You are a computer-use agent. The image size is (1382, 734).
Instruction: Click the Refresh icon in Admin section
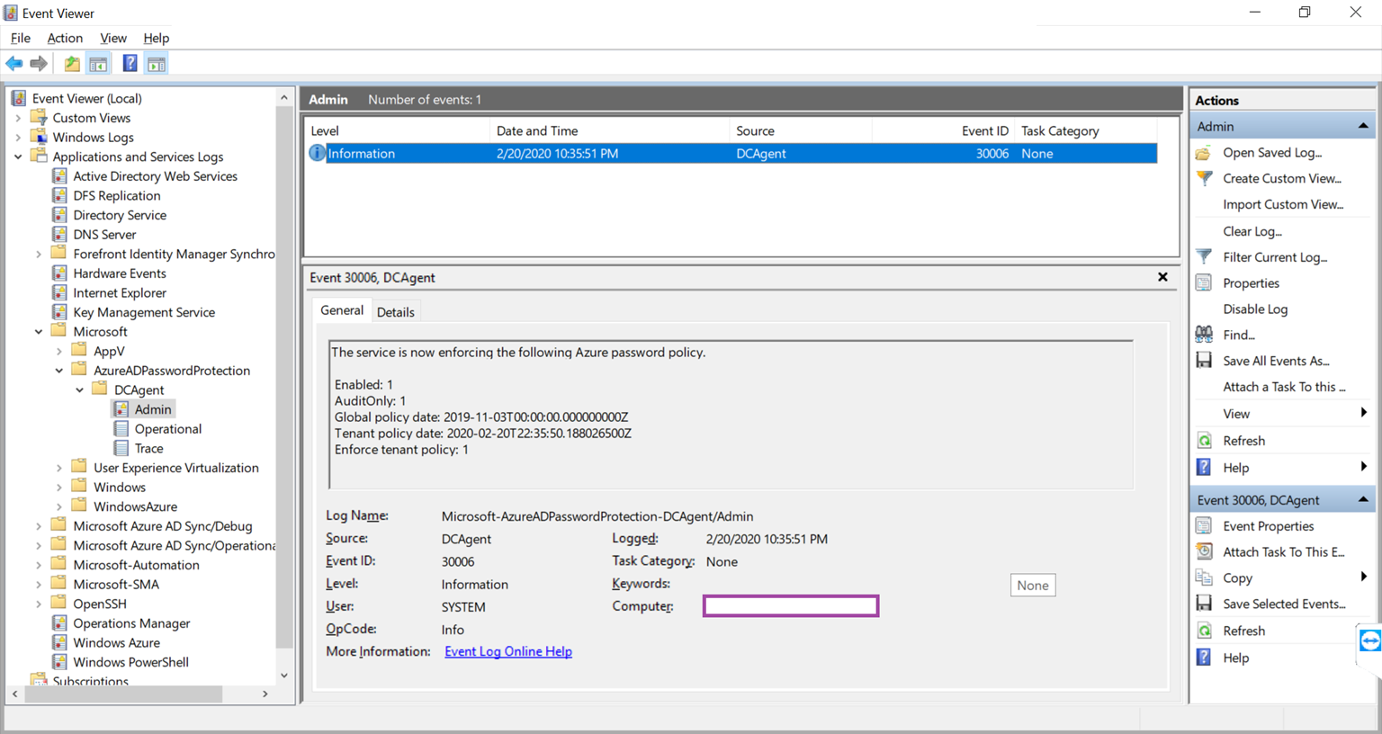tap(1204, 441)
